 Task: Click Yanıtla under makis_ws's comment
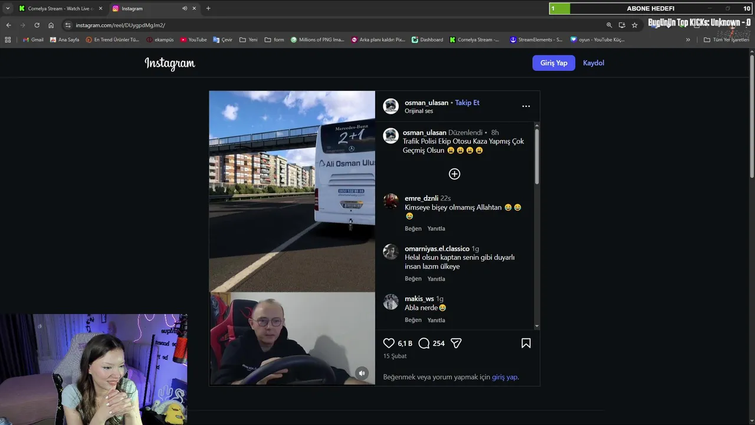tap(436, 320)
